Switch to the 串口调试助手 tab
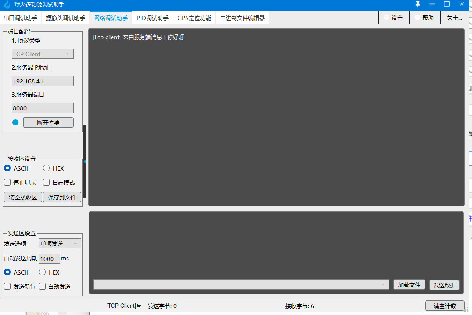 [x=20, y=18]
